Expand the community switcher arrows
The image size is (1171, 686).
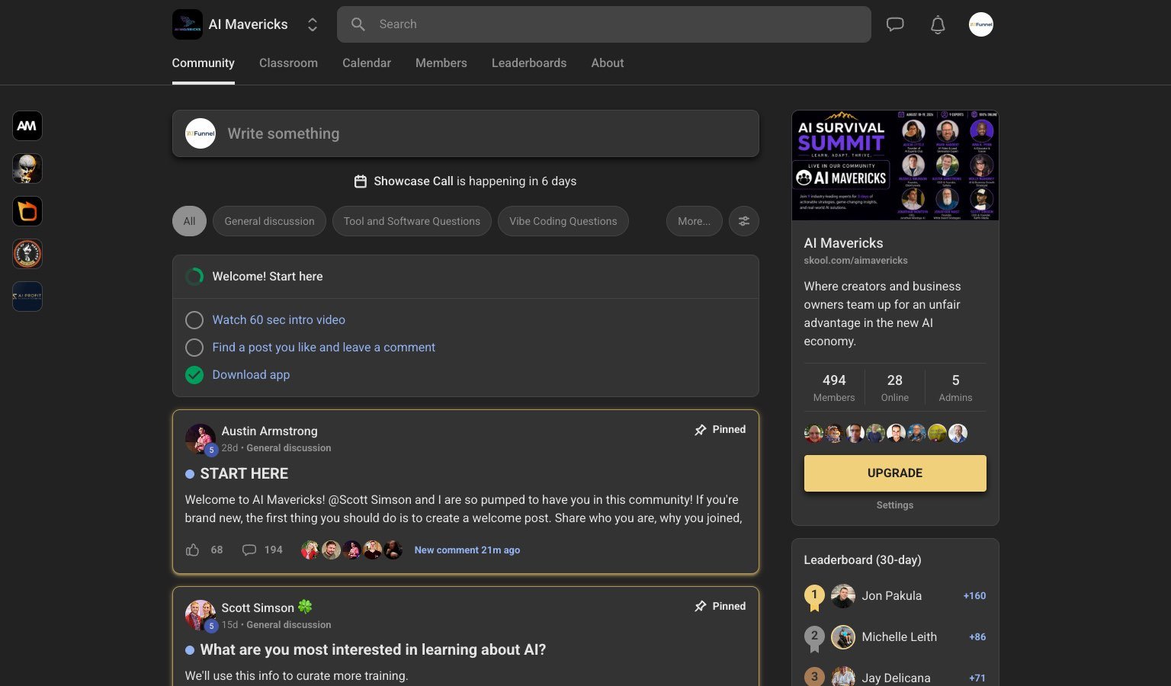pyautogui.click(x=313, y=24)
